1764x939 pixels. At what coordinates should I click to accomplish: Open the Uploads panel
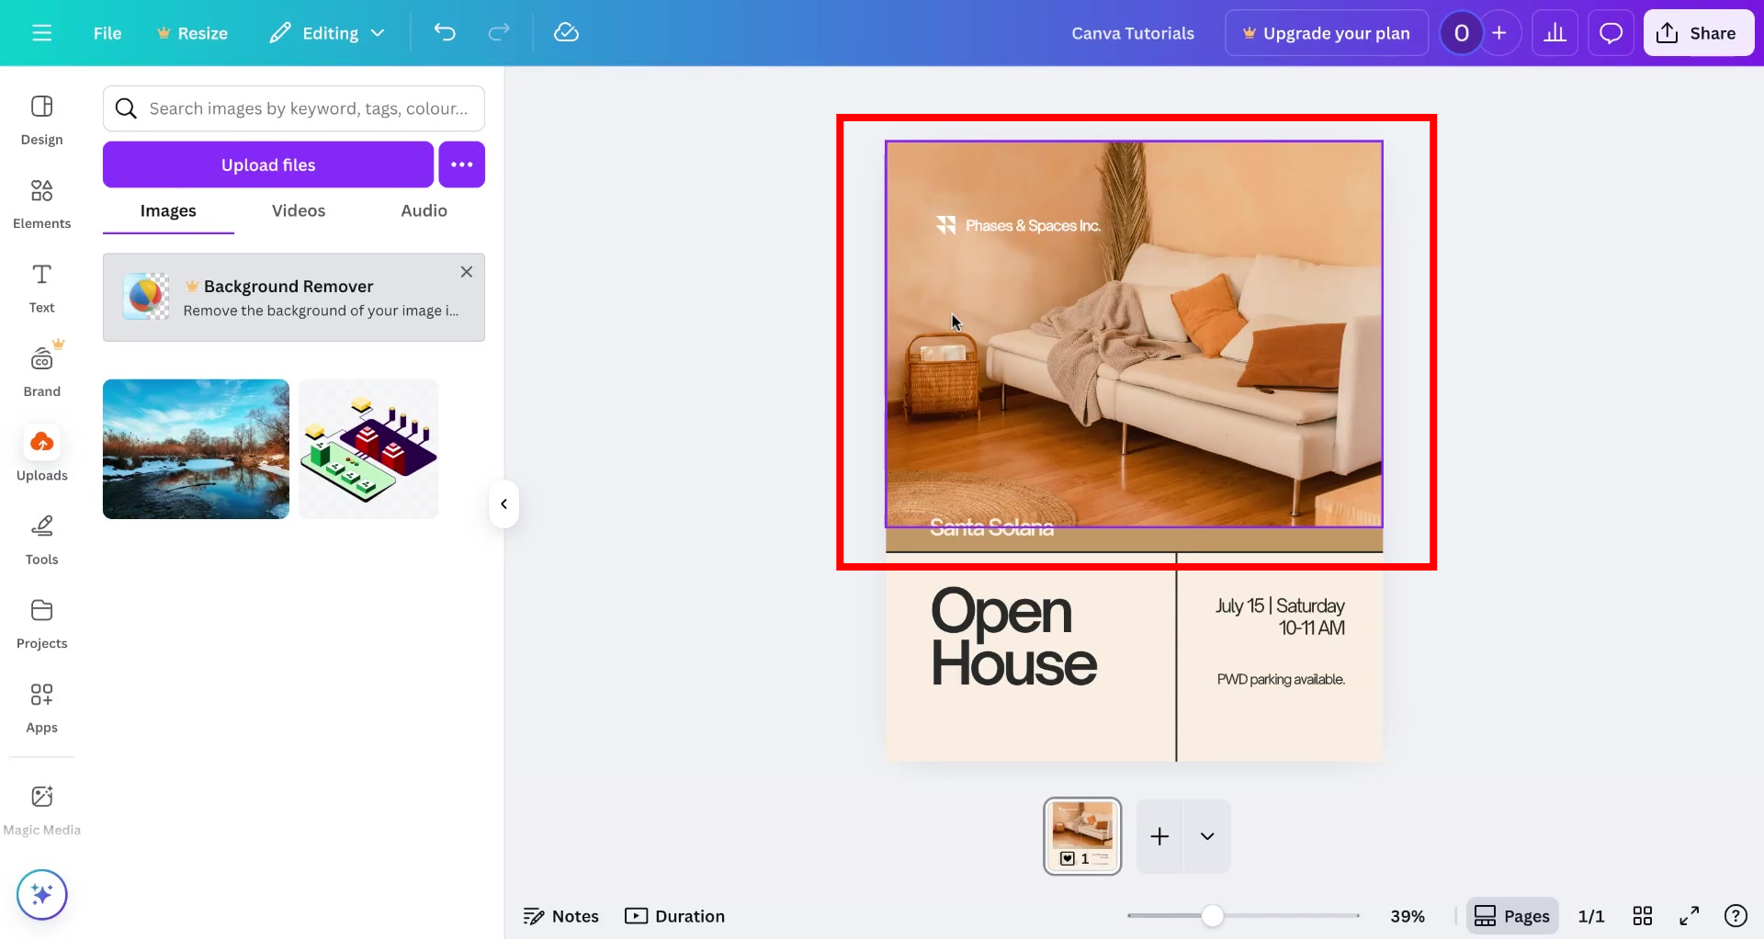pyautogui.click(x=41, y=452)
